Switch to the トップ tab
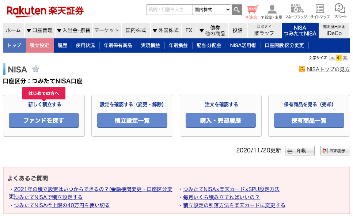This screenshot has height=216, width=353. click(14, 45)
